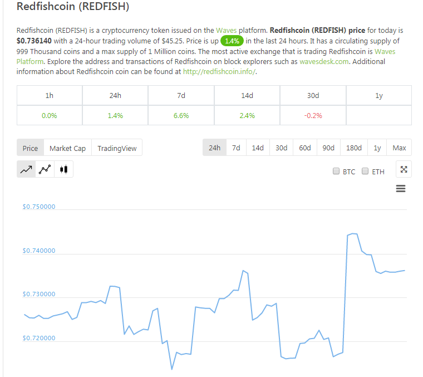The width and height of the screenshot is (423, 377).
Task: Open the TradingView tab
Action: pyautogui.click(x=117, y=148)
